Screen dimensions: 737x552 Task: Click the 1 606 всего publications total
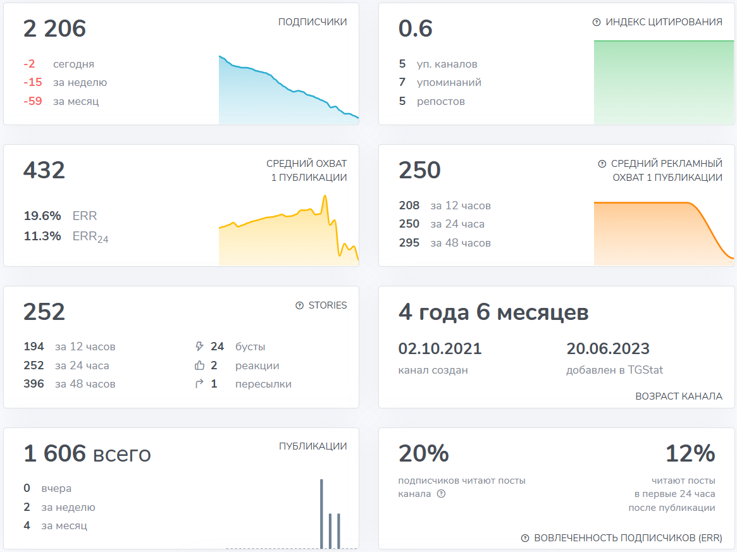(87, 454)
